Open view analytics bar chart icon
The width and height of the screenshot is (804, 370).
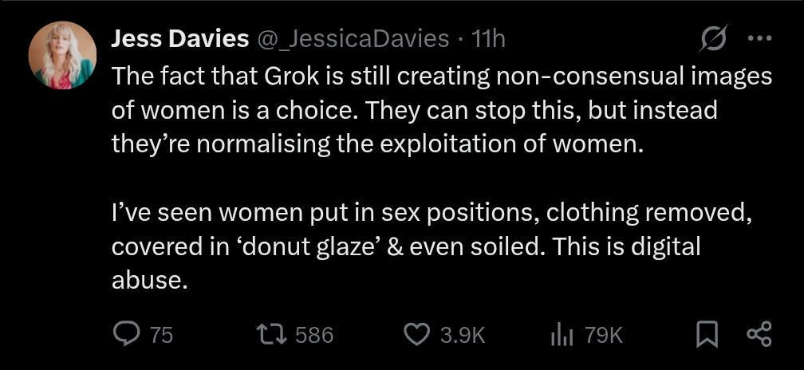(562, 335)
